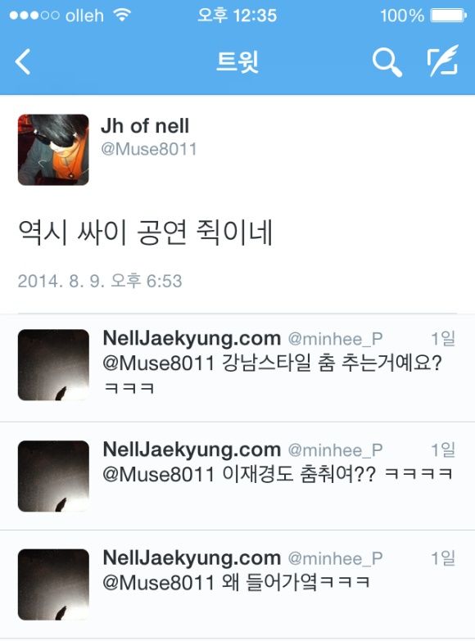Open the first reply's NellJaekyung.com name
The height and width of the screenshot is (641, 475).
pos(192,338)
